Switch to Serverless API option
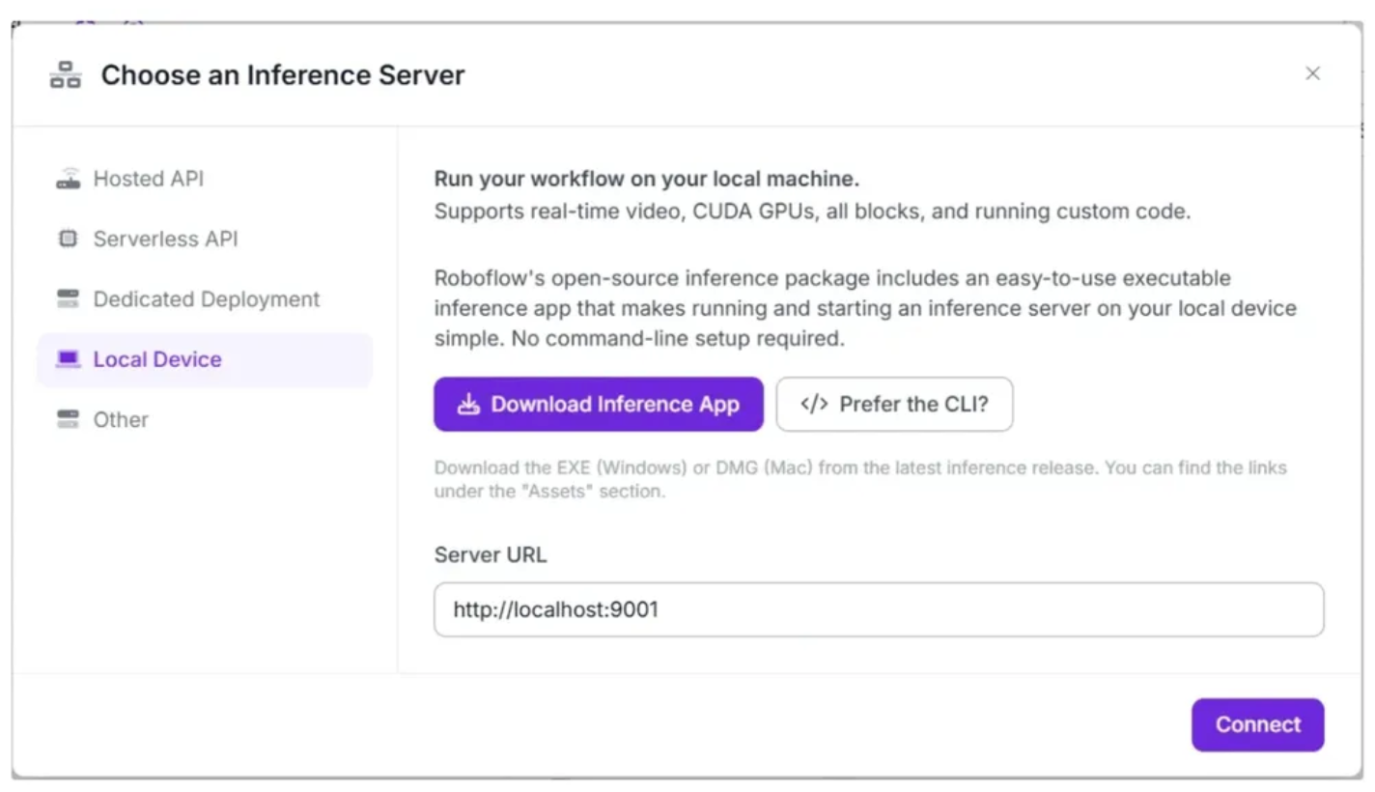The image size is (1375, 792). pos(165,240)
